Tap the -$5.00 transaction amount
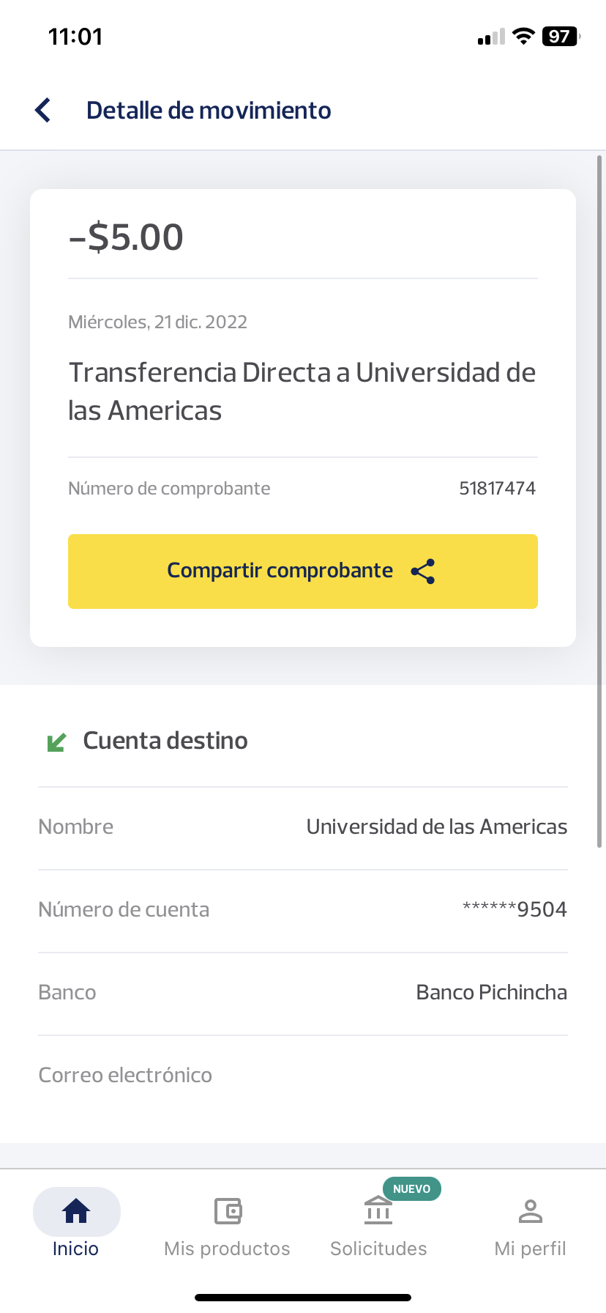Screen dimensions: 606x1313 tap(126, 237)
